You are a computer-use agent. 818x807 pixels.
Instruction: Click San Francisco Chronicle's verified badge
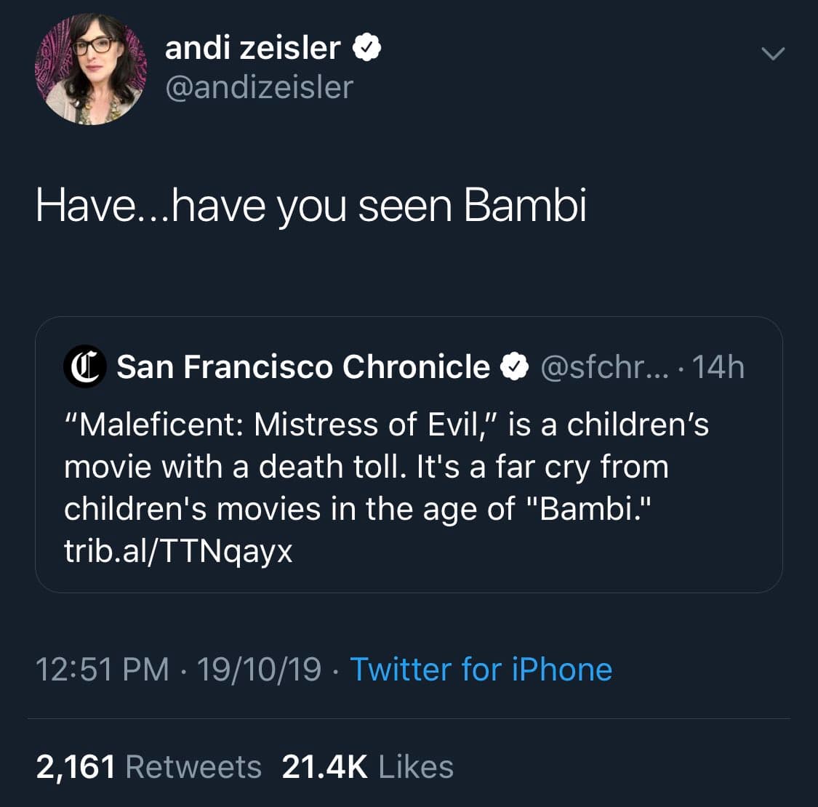coord(515,367)
